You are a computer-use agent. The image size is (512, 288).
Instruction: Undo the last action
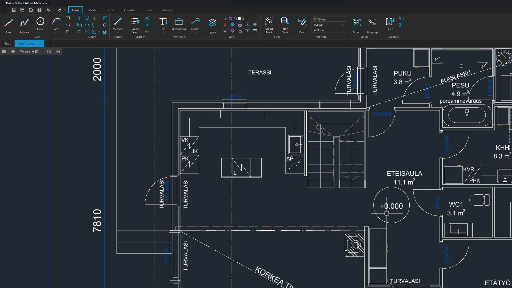(x=48, y=10)
